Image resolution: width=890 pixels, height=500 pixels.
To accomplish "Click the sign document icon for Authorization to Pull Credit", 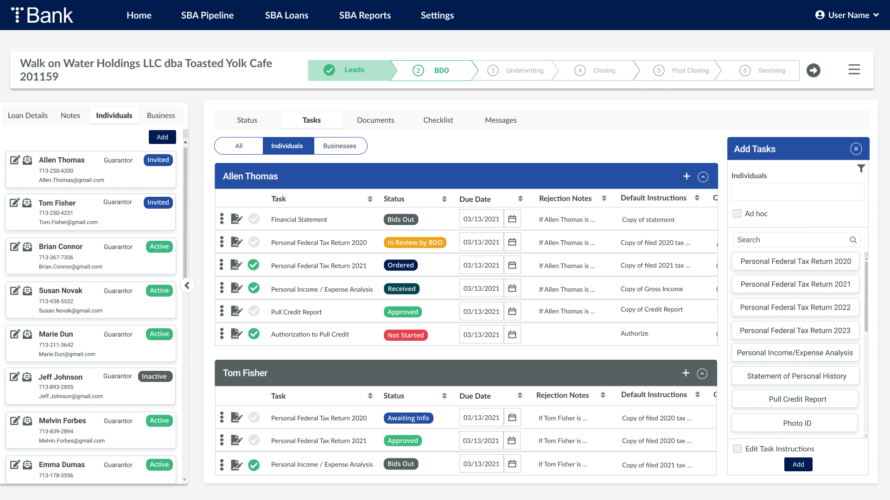I will tap(236, 334).
